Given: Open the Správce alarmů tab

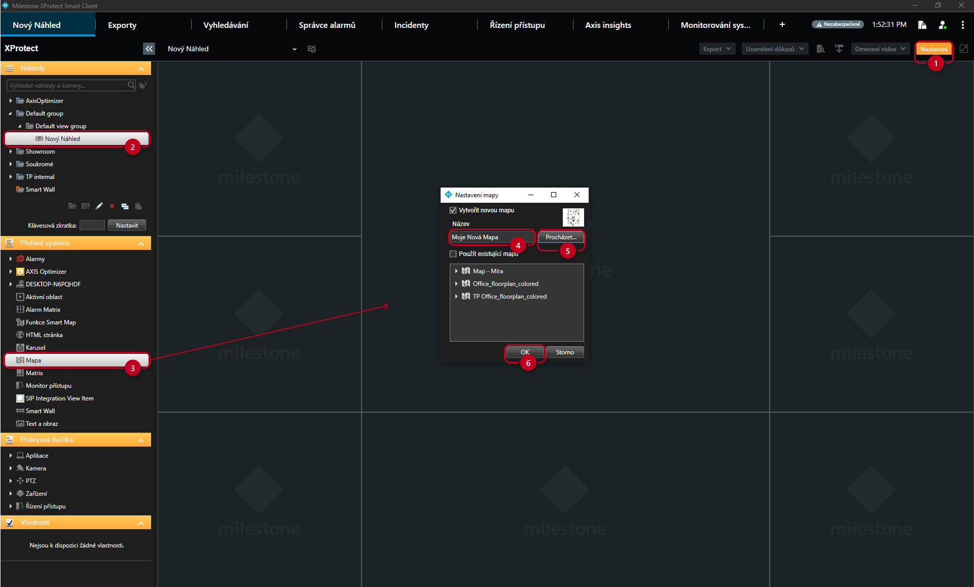Looking at the screenshot, I should [x=327, y=25].
